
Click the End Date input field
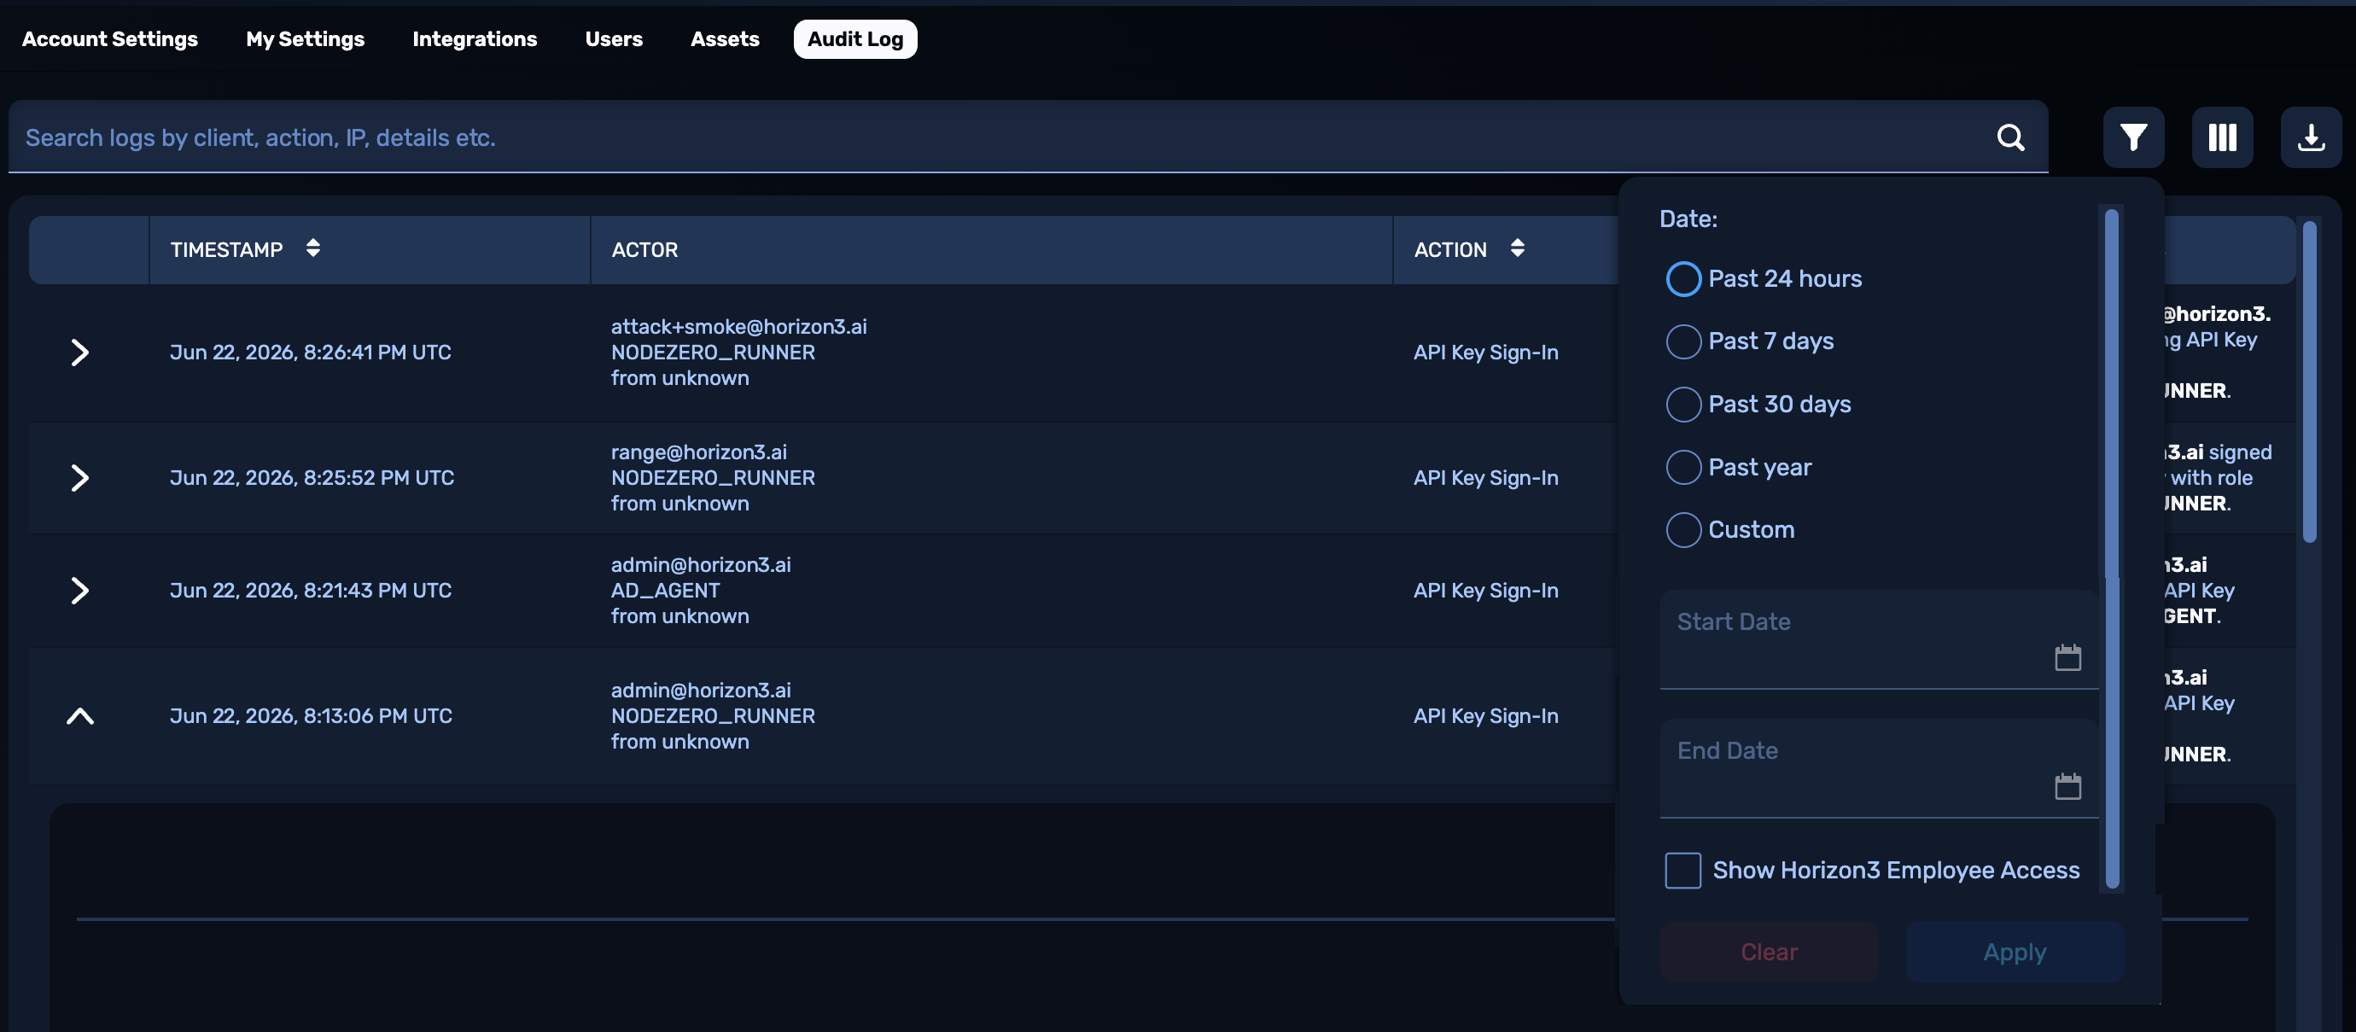coord(1879,768)
